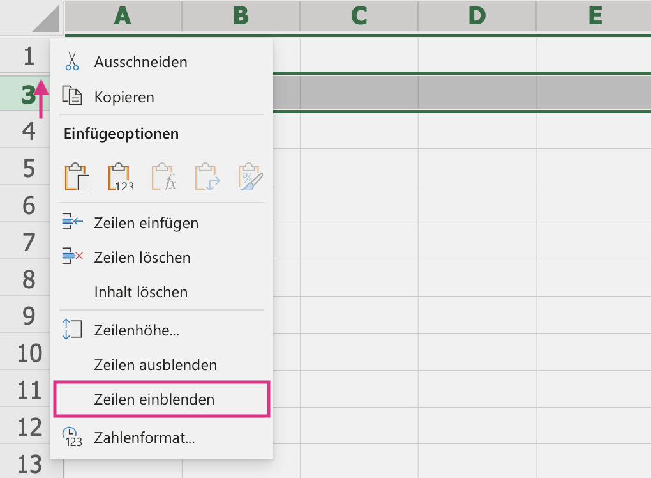Click the Zeilen einfügen icon
651x478 pixels.
[x=73, y=222]
